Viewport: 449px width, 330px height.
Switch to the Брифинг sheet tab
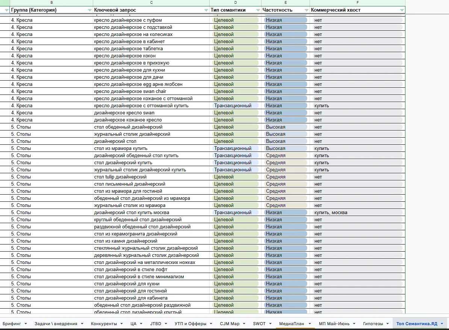pyautogui.click(x=12, y=324)
